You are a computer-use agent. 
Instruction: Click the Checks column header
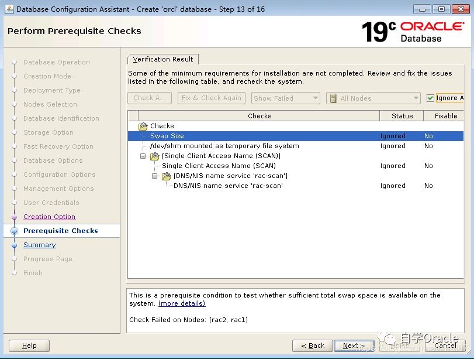pos(260,116)
